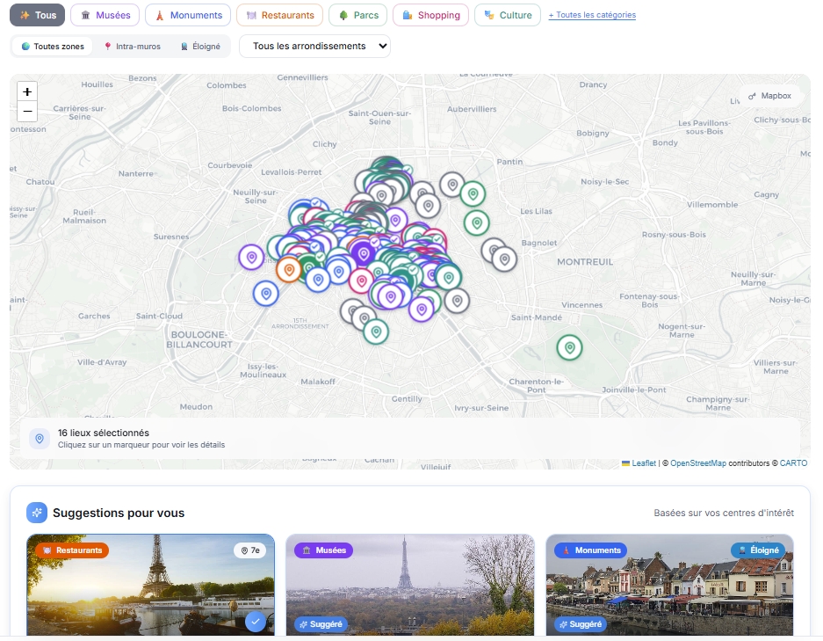Click the Mapbox style button
This screenshot has width=823, height=641.
769,96
